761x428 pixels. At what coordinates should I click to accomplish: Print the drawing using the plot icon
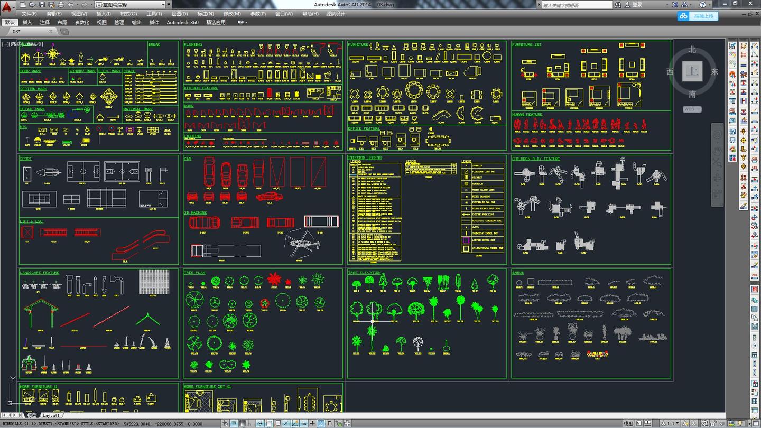61,5
